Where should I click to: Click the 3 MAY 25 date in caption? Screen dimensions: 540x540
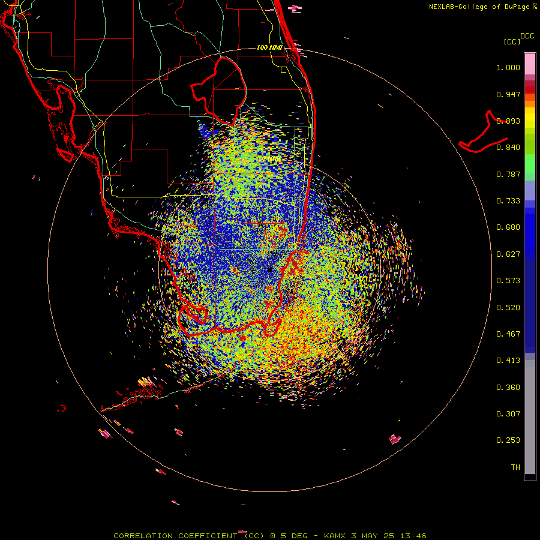[x=373, y=536]
